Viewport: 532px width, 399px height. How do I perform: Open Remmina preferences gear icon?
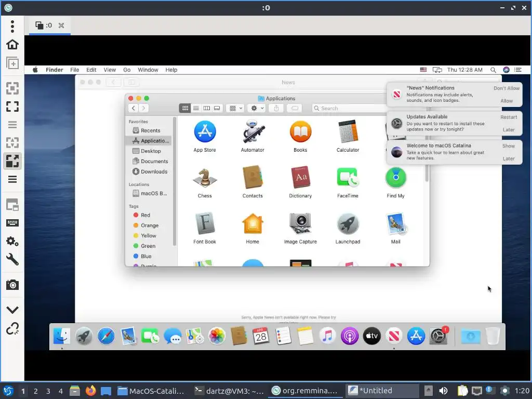12,241
